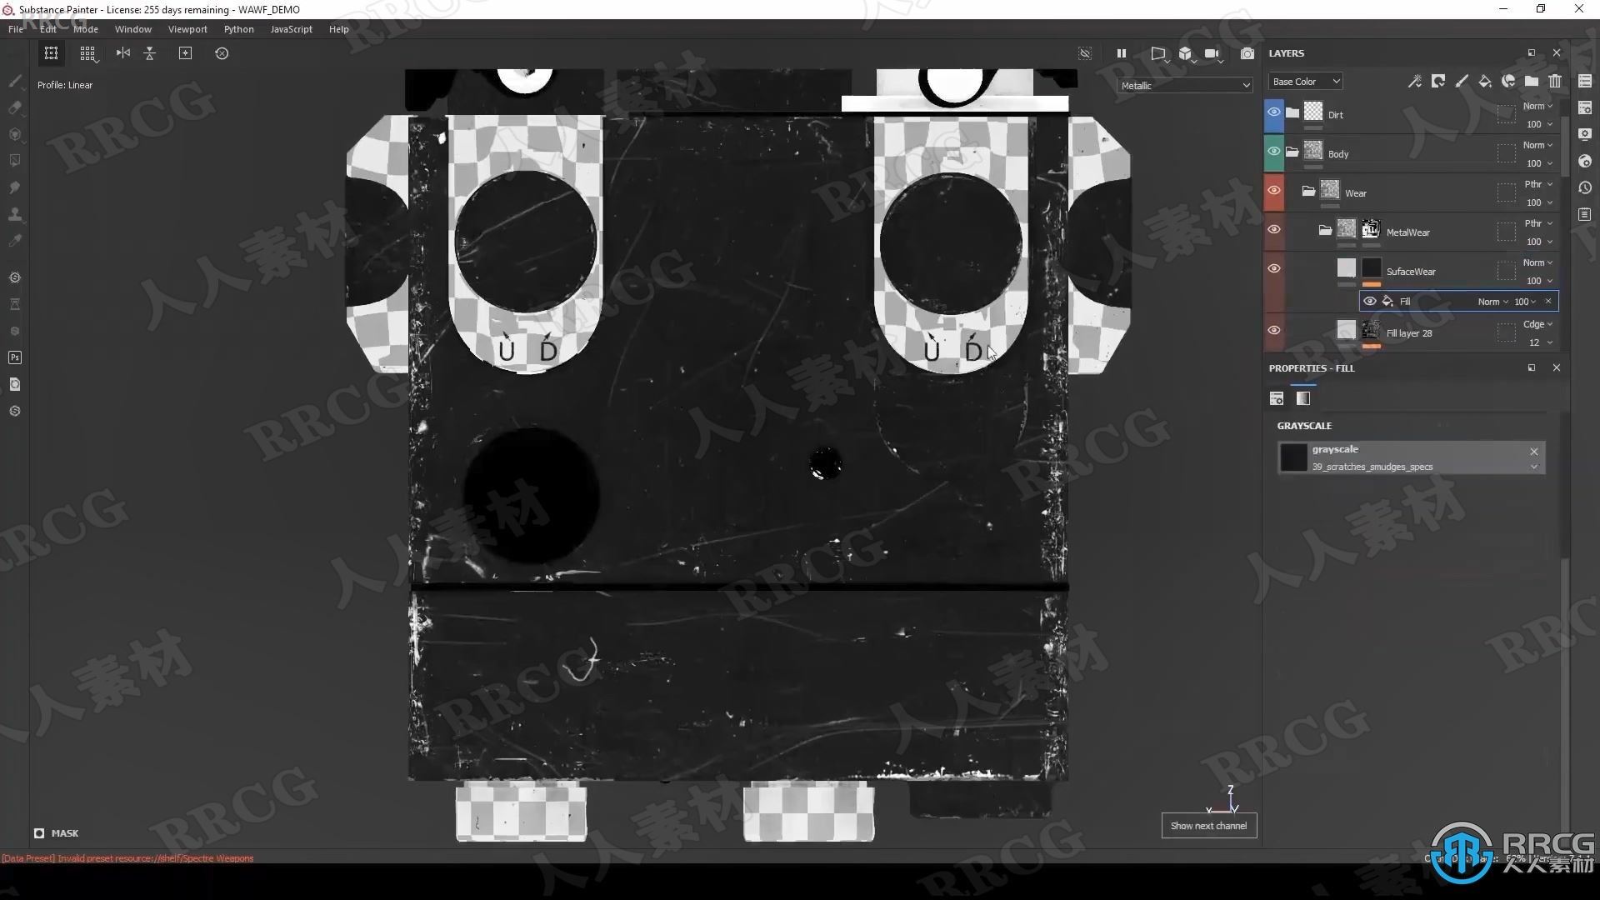Open the Base Color channel dropdown
The width and height of the screenshot is (1600, 900).
pos(1306,82)
